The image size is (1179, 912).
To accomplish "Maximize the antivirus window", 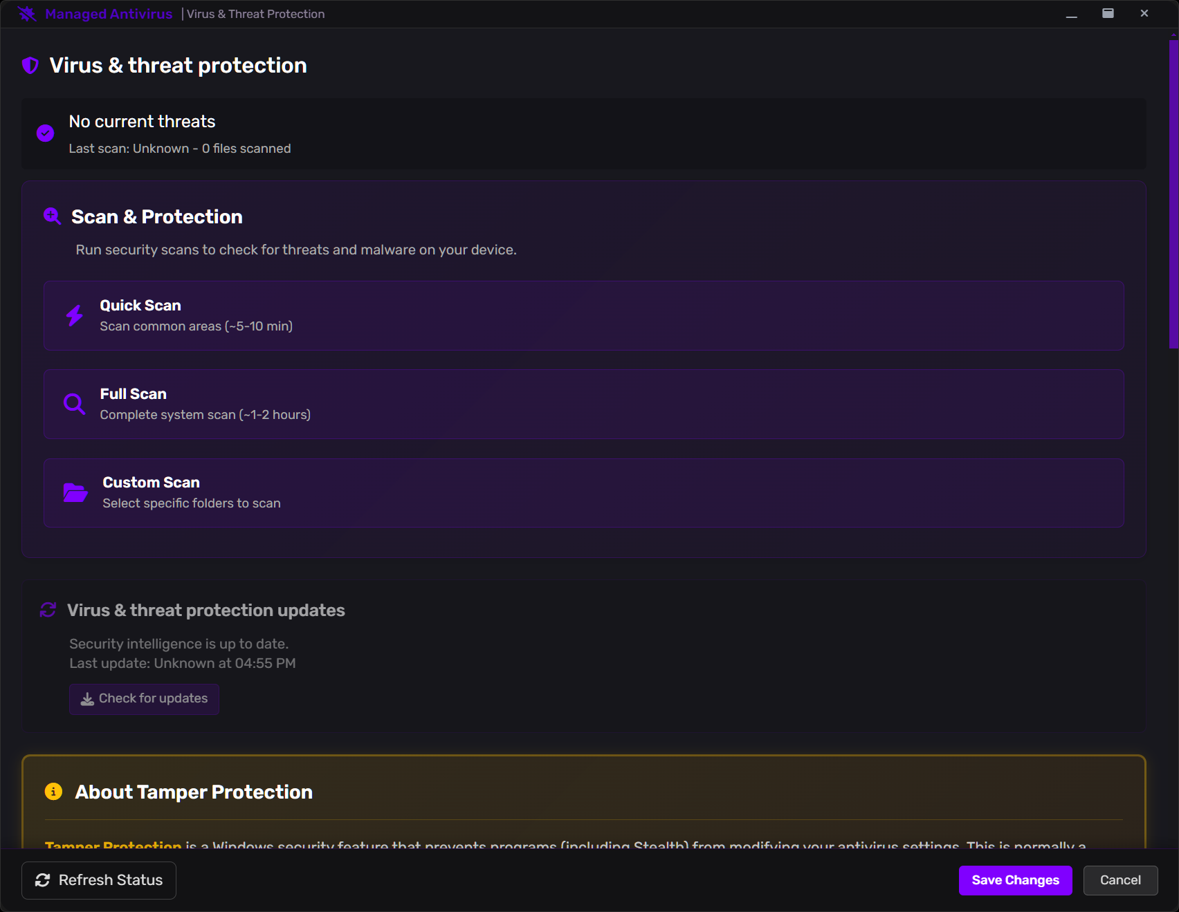I will click(1108, 14).
